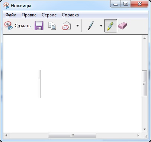Copy the snip using the copy icon
Viewport: 151px width, 142px height.
pos(52,26)
